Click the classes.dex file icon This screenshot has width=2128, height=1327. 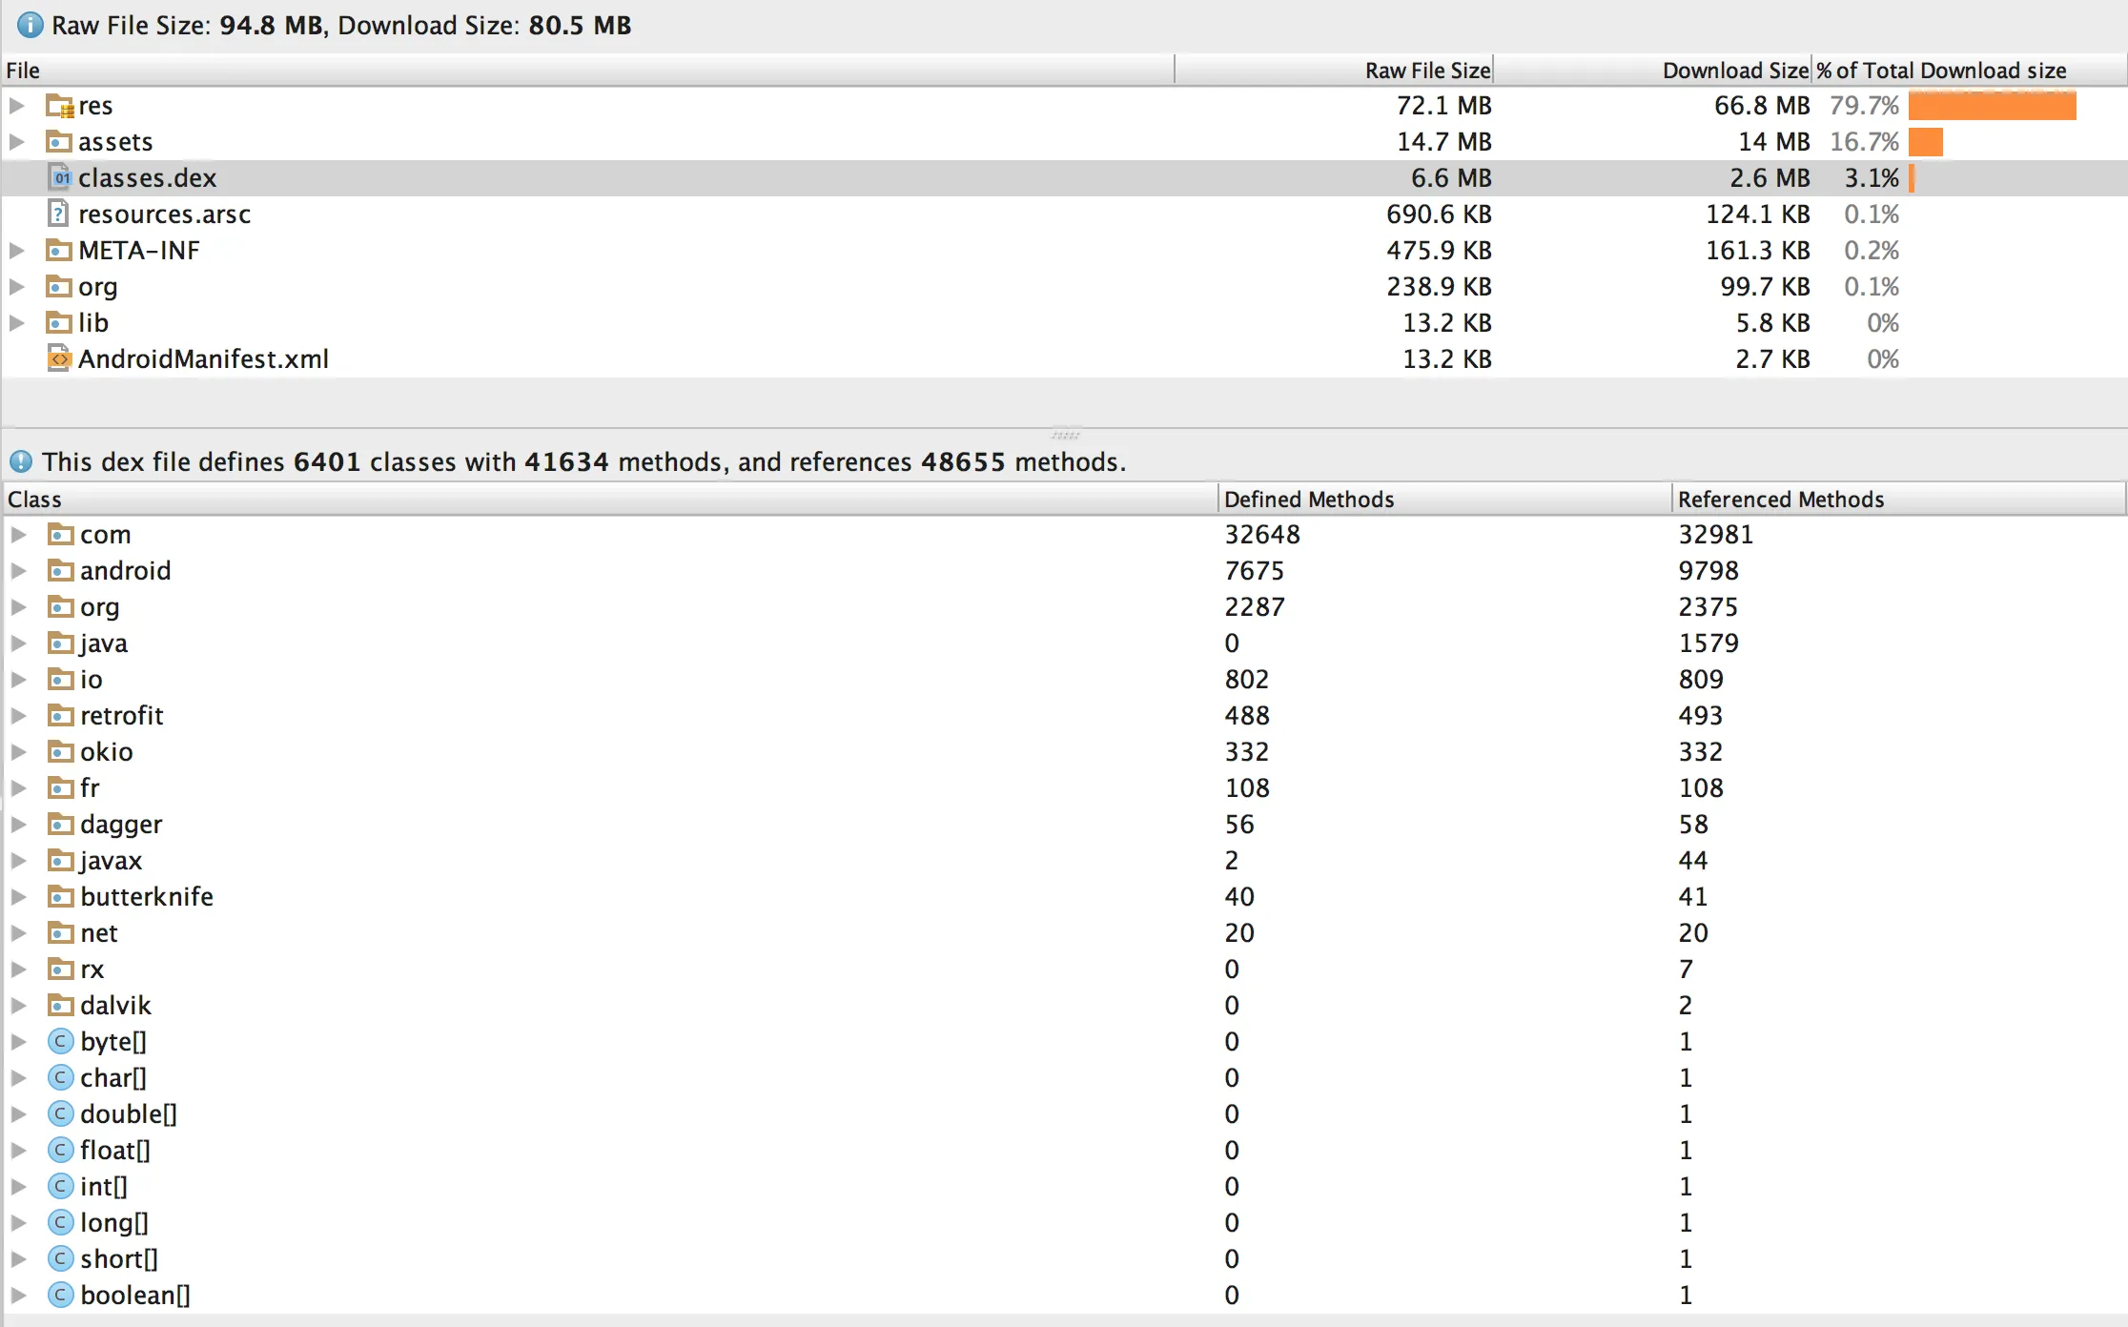pyautogui.click(x=60, y=178)
